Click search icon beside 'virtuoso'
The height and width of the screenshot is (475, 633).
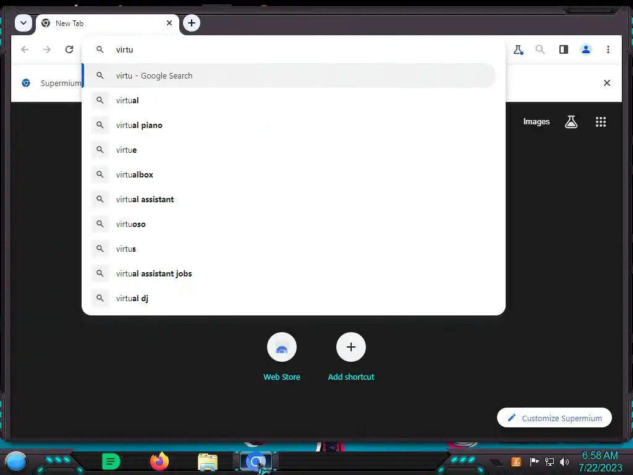pyautogui.click(x=100, y=224)
